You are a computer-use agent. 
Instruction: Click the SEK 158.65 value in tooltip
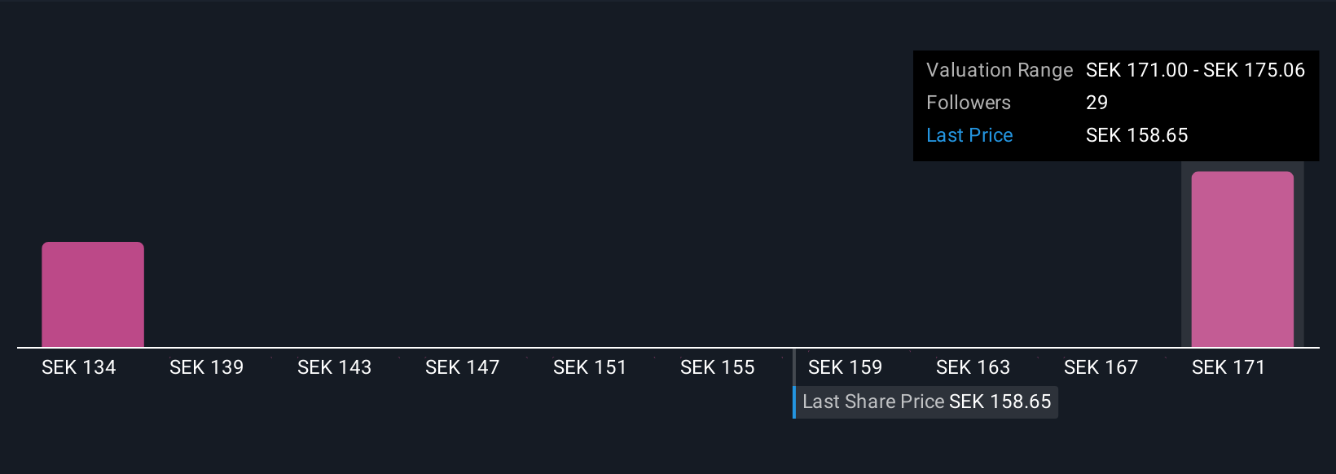pyautogui.click(x=1137, y=135)
